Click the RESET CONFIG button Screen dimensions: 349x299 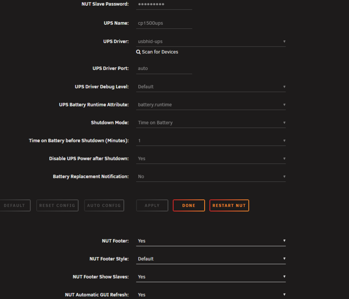tap(57, 205)
